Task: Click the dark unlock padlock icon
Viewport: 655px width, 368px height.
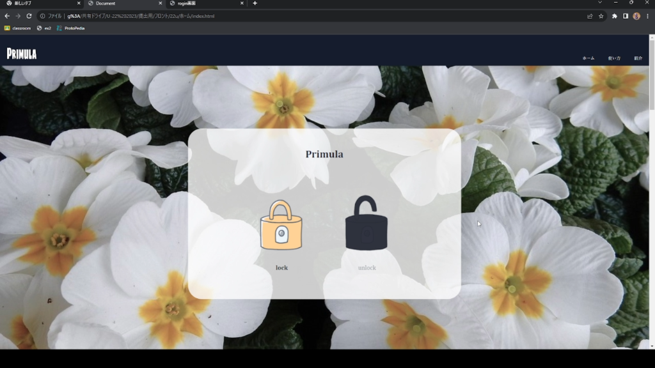Action: [x=367, y=223]
